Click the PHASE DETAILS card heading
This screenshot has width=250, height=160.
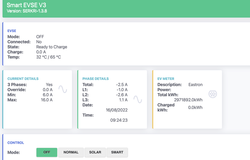pyautogui.click(x=96, y=79)
